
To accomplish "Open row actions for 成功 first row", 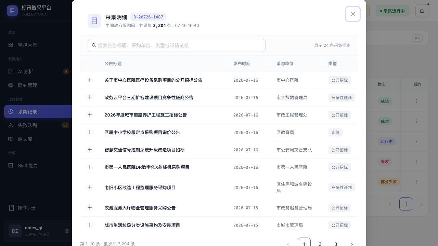I will tap(416, 101).
